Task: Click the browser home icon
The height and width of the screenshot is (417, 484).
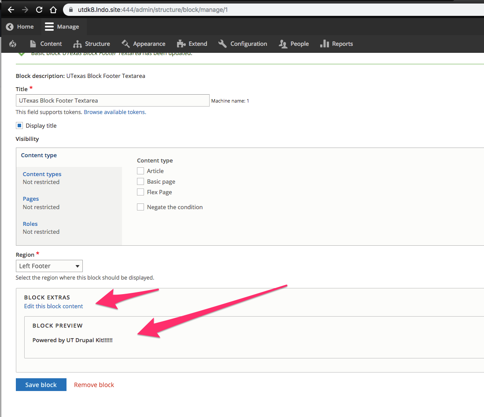Action: pyautogui.click(x=53, y=9)
